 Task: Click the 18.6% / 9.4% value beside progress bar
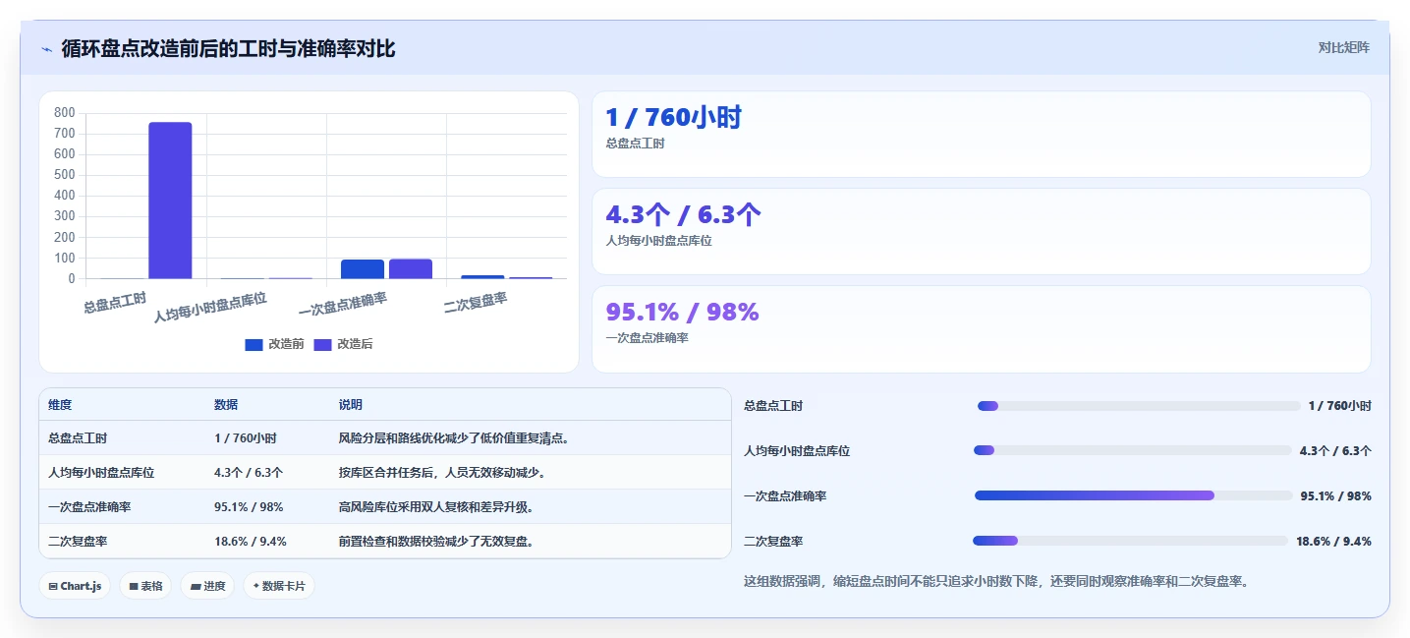[x=1333, y=542]
